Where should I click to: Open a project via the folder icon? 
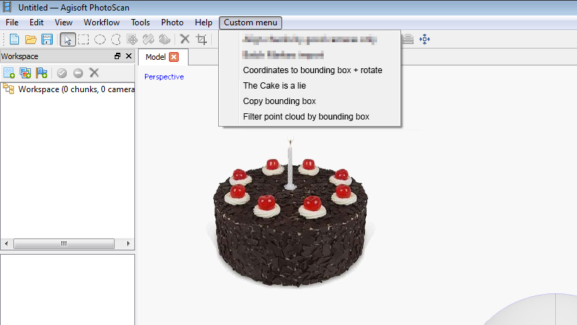[31, 39]
